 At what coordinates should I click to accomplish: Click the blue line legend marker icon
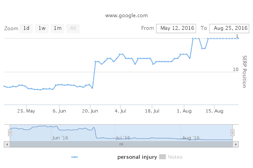[x=75, y=157]
